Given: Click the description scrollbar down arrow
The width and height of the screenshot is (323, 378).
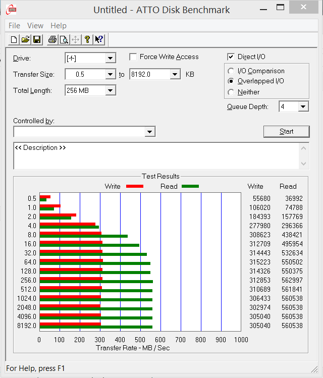Looking at the screenshot, I should pyautogui.click(x=304, y=164).
